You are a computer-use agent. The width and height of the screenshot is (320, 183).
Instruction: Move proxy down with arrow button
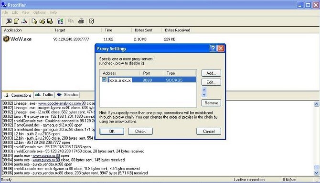coord(204,95)
